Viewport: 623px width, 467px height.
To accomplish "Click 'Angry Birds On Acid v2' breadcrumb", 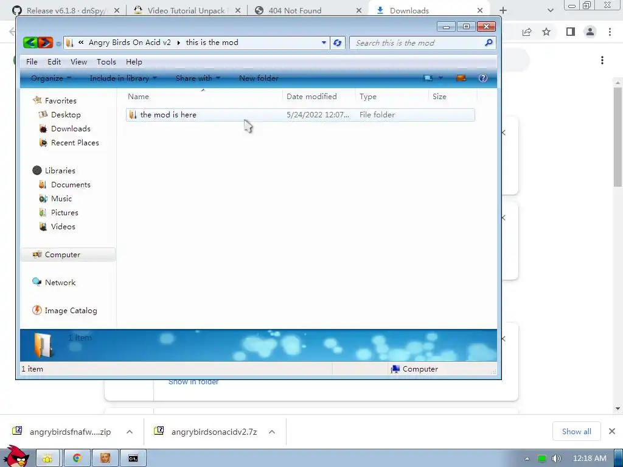I will click(x=130, y=43).
